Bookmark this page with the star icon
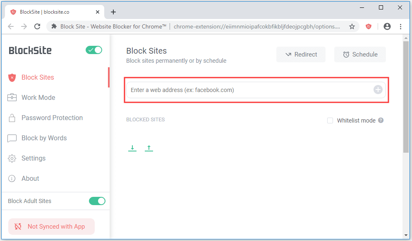This screenshot has height=241, width=412. [x=352, y=26]
